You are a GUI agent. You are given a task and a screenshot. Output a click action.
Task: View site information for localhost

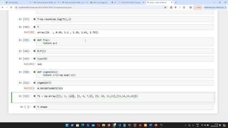click(x=16, y=7)
